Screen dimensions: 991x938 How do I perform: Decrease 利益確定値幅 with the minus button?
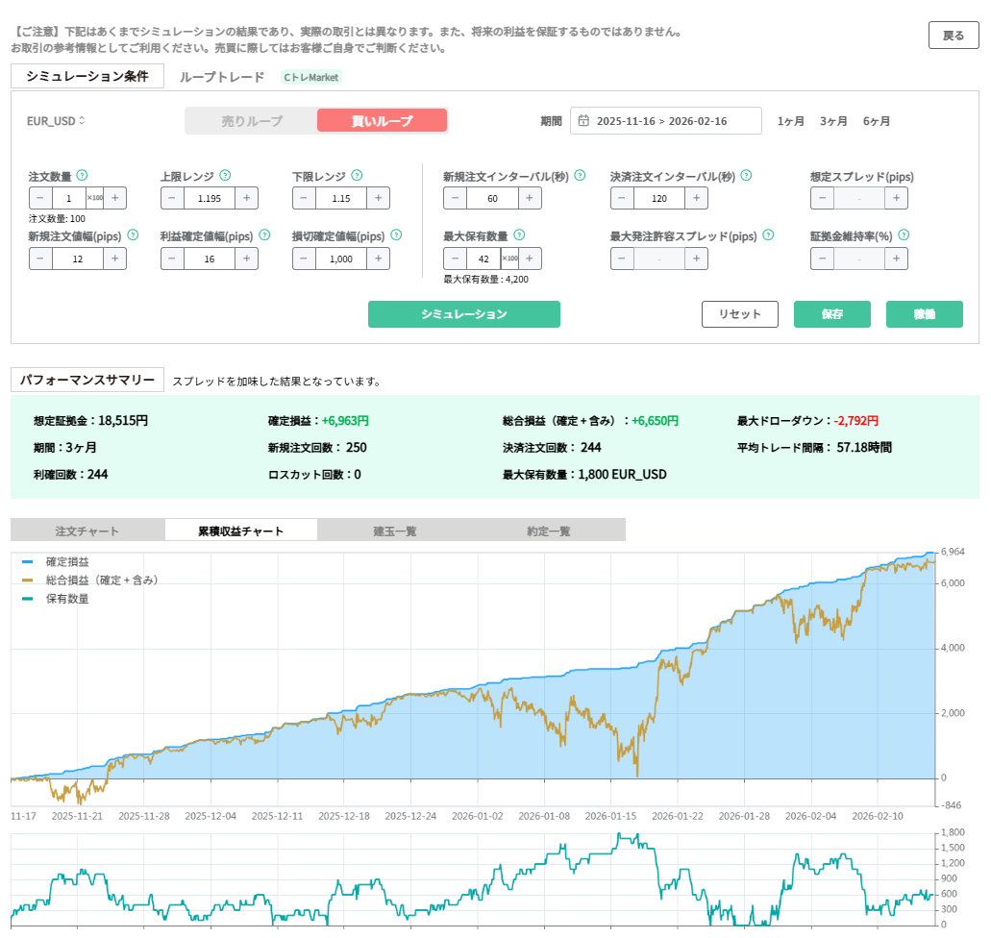coord(172,259)
